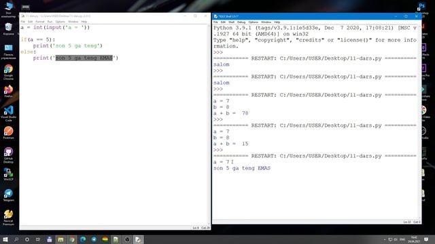Click editor status bar line/column indicator
Screen dimensions: 435x244
(x=201, y=228)
